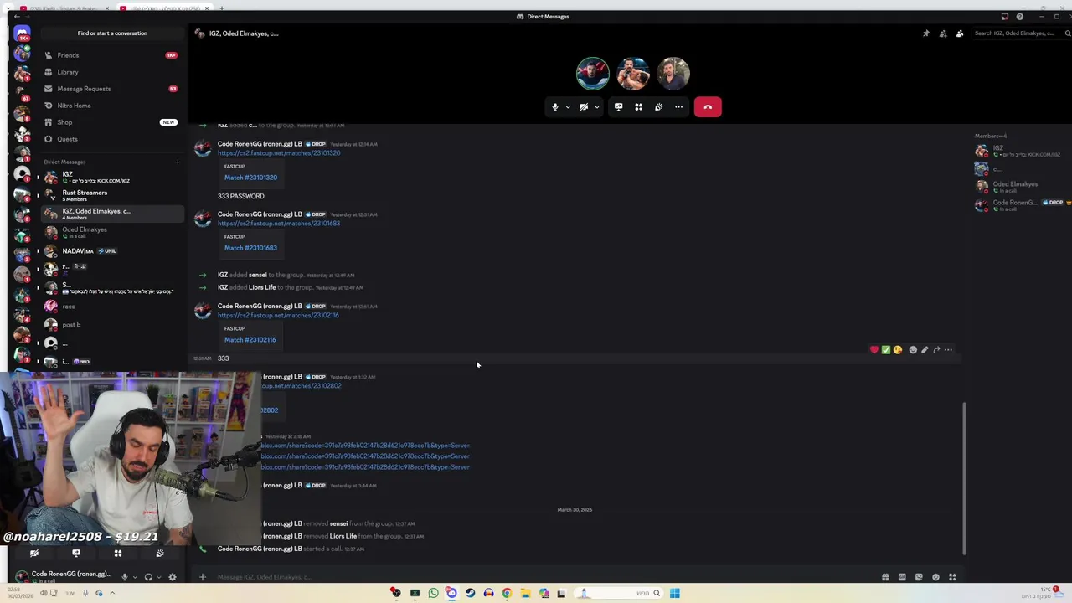The image size is (1072, 603).
Task: Show hidden system tray icons
Action: point(112,593)
